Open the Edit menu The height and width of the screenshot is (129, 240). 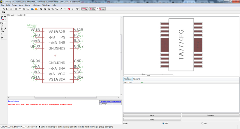8,5
